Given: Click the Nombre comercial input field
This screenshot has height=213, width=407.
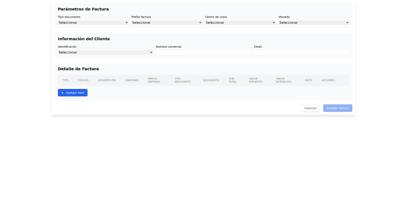Looking at the screenshot, I should [x=203, y=52].
